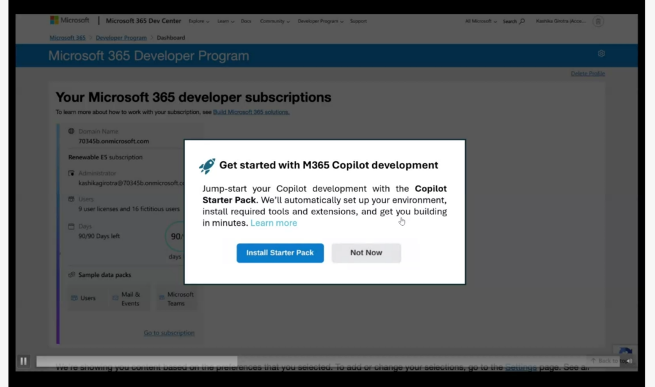Open the Docs menu item
Viewport: 655px width, 387px height.
coord(246,21)
